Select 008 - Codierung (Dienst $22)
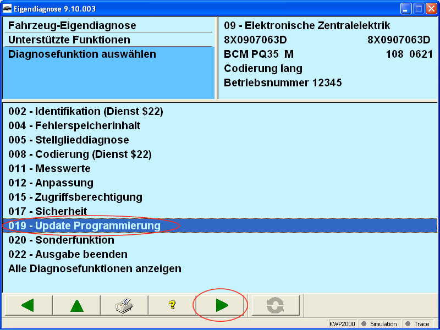This screenshot has width=440, height=330. click(80, 154)
